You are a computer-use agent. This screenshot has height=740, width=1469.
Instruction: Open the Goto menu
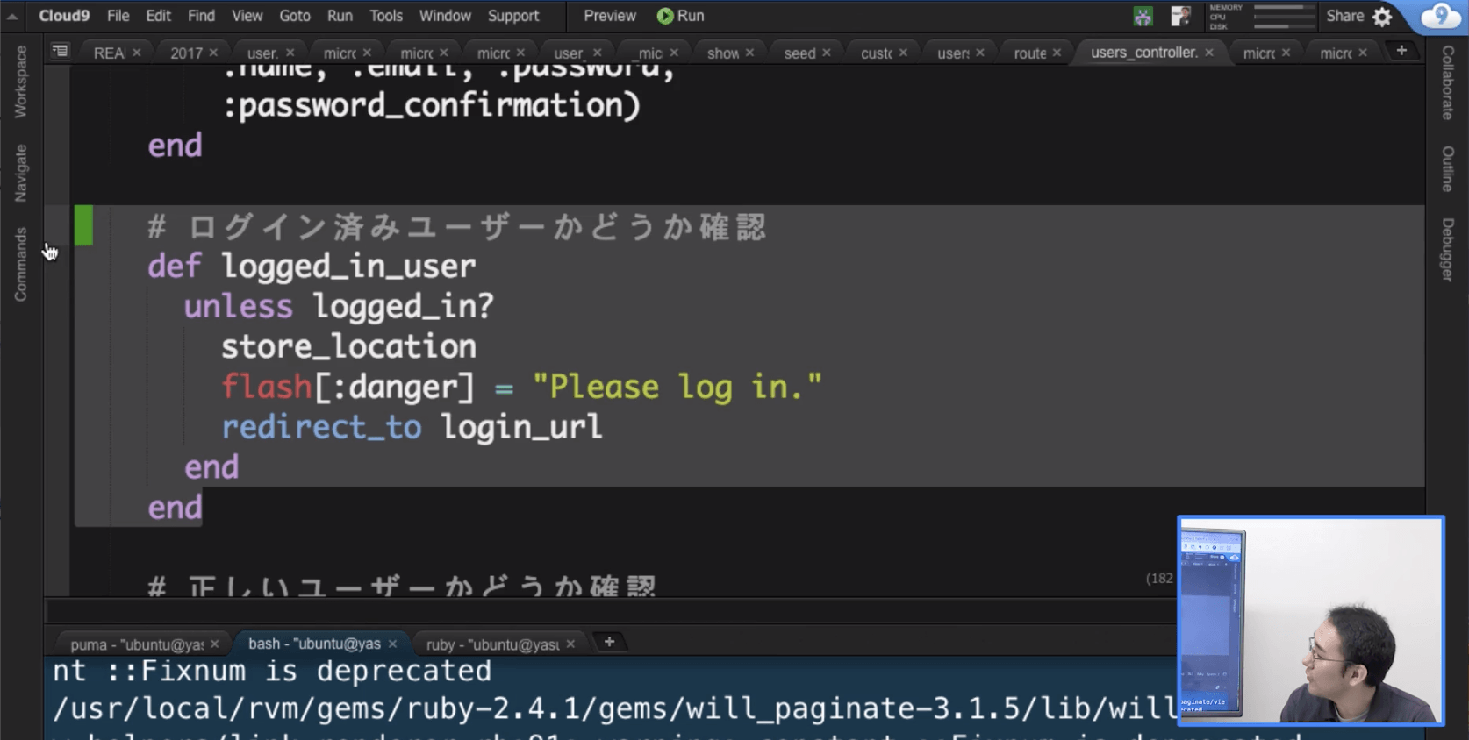pos(295,16)
